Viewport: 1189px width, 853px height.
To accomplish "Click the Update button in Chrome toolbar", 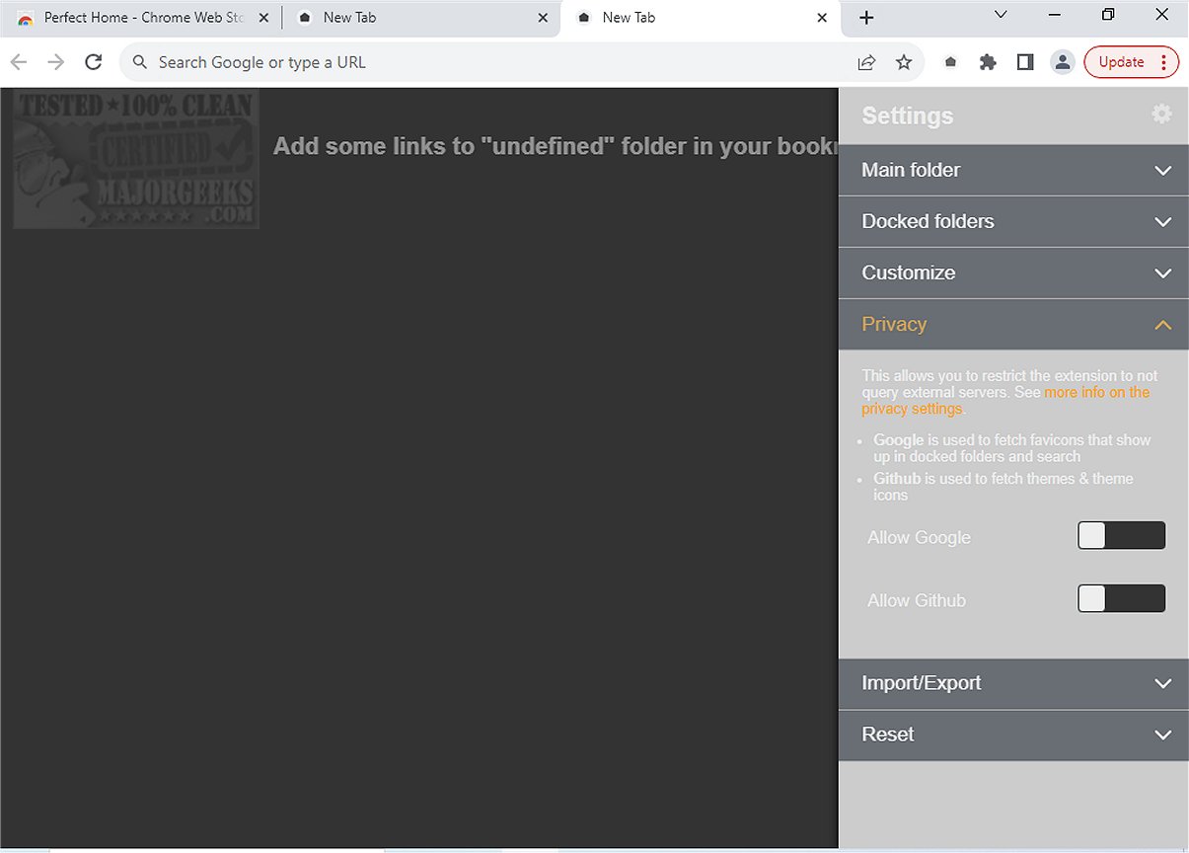I will point(1121,62).
